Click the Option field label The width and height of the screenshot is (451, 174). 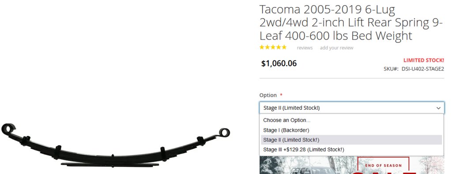(268, 95)
